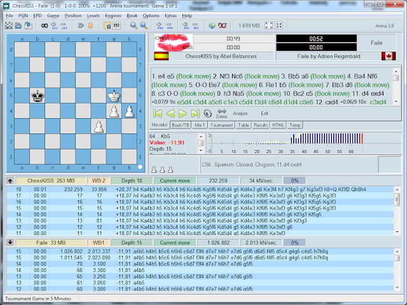Click the Canadian flag icon

tap(389, 57)
